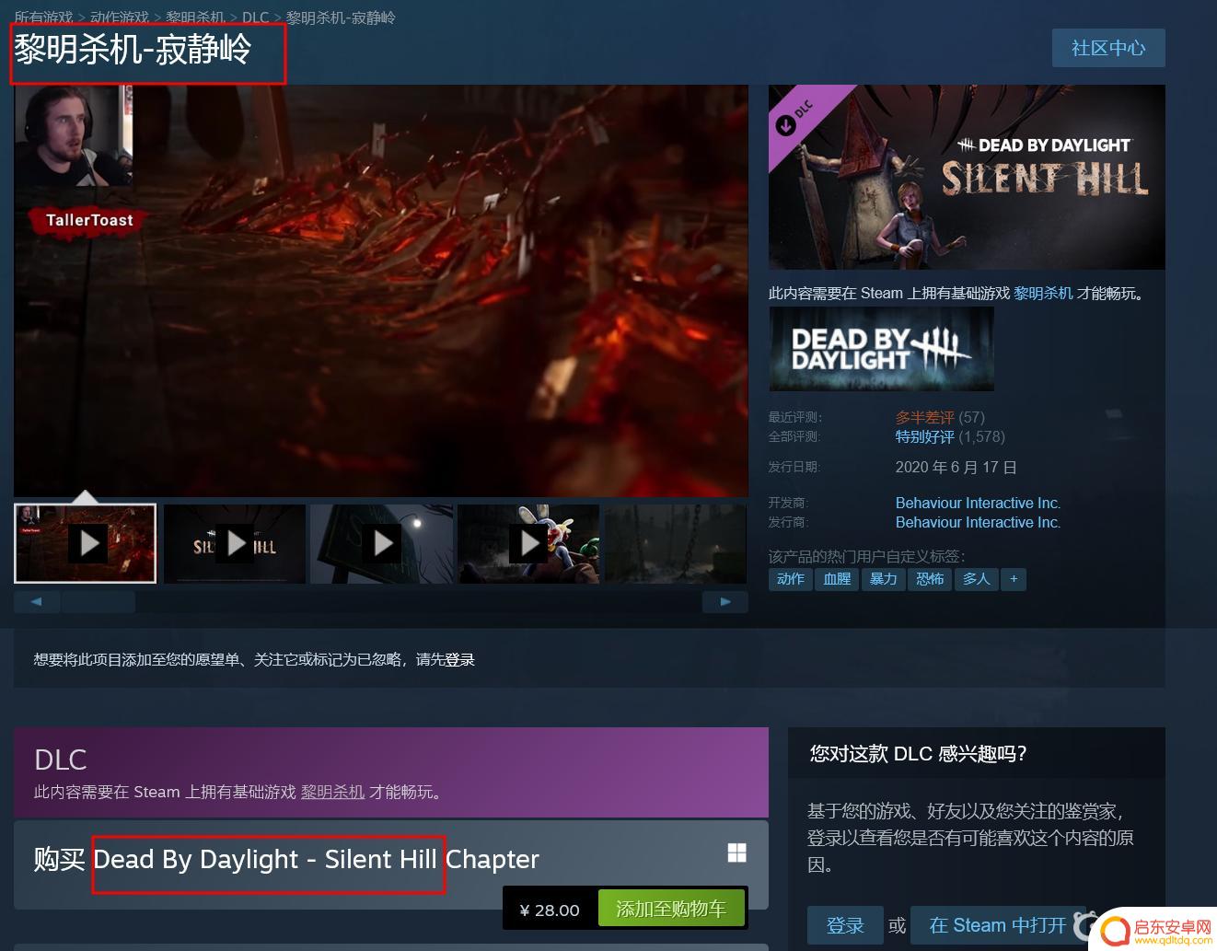Click the ¥ 28.00 price label
Viewport: 1217px width, 951px height.
550,910
